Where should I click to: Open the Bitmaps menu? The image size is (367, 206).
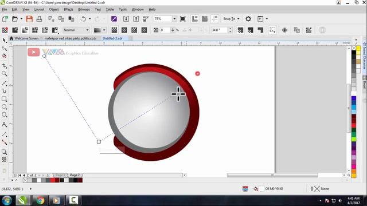(84, 10)
